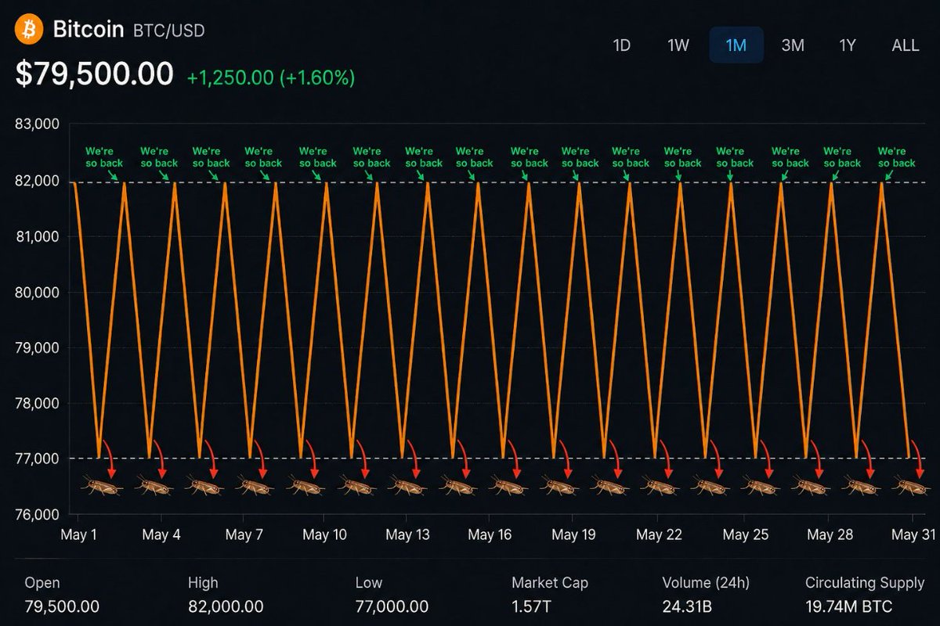Click the 82,000 y-axis label

38,181
